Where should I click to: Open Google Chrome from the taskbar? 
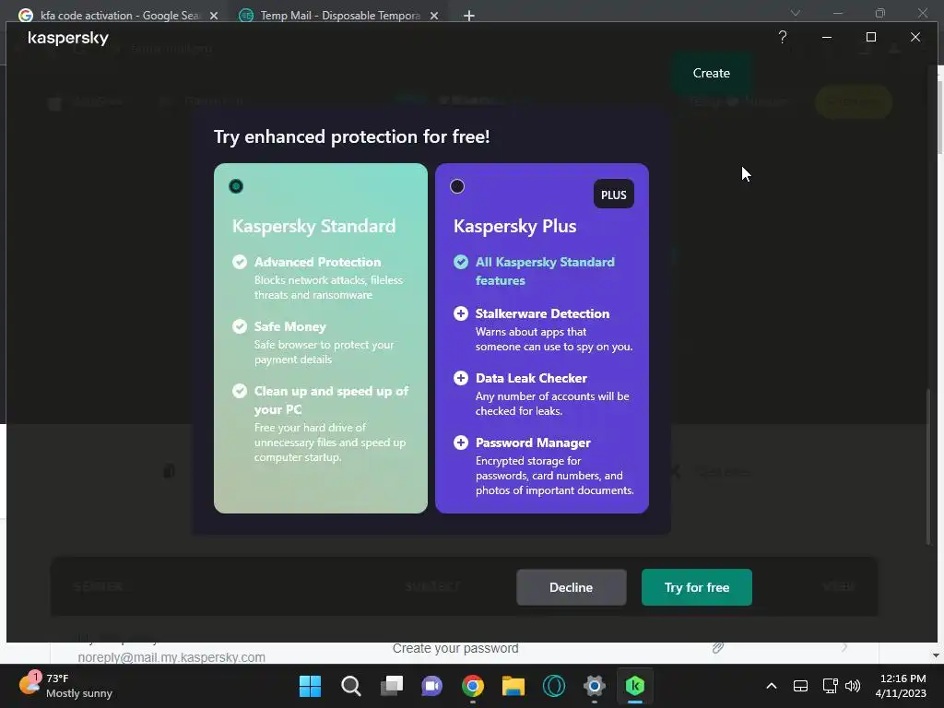[473, 686]
